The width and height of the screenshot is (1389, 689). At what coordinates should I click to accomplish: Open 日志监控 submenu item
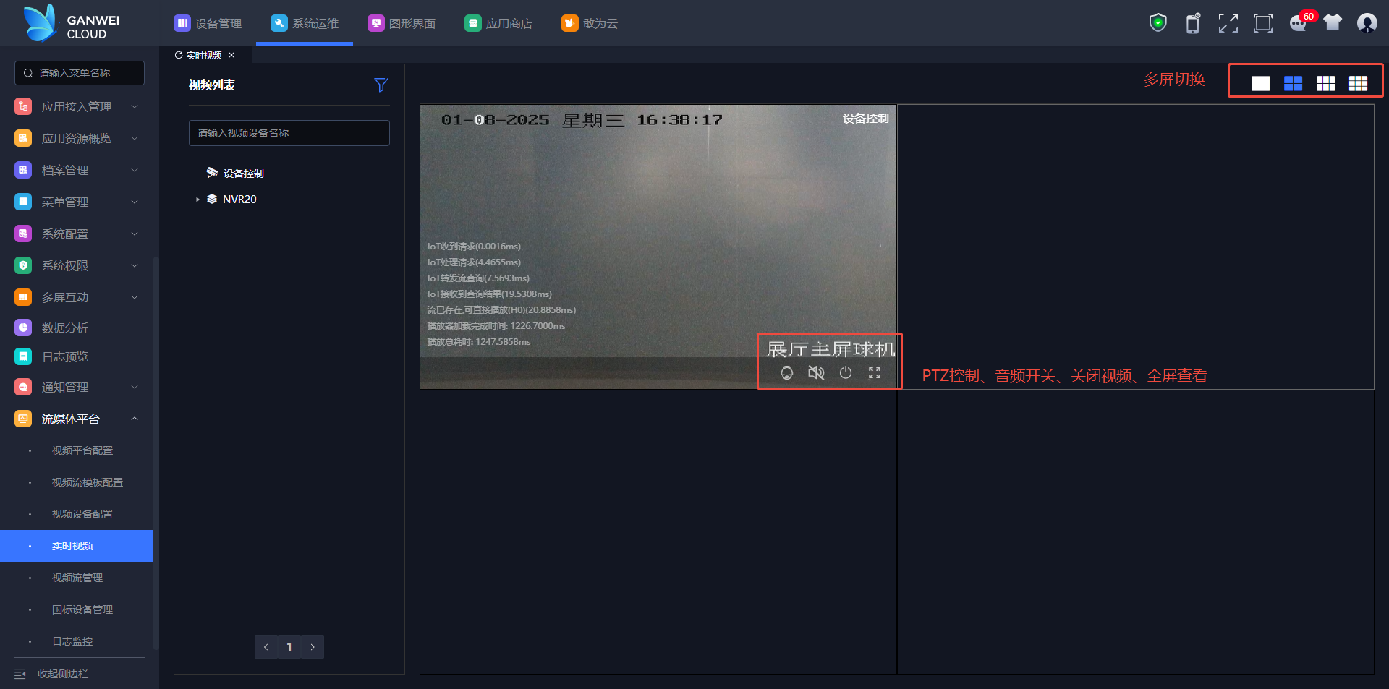pyautogui.click(x=77, y=641)
